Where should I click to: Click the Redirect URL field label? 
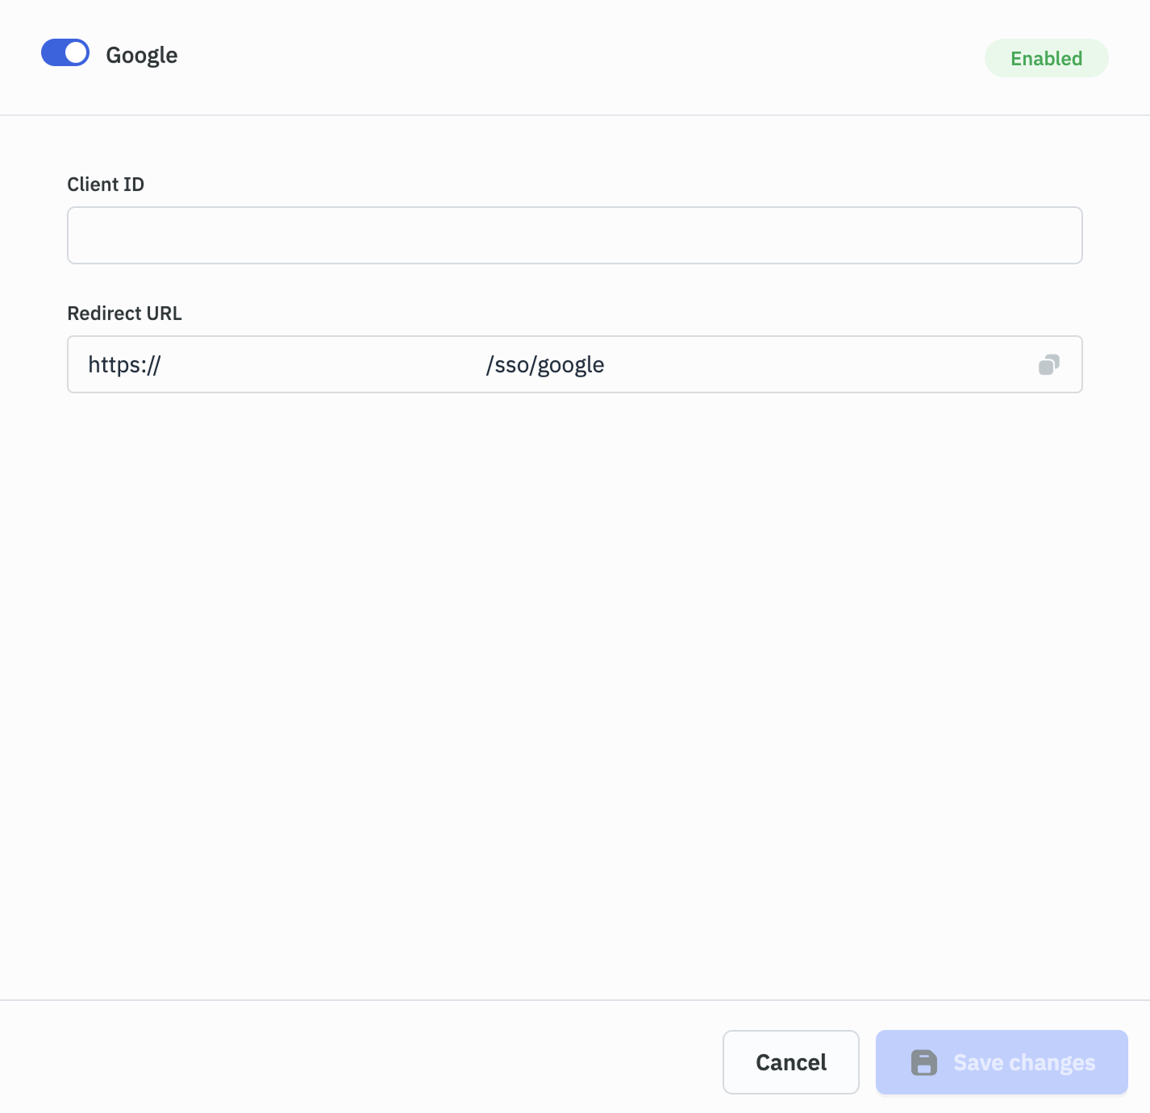[x=124, y=314]
